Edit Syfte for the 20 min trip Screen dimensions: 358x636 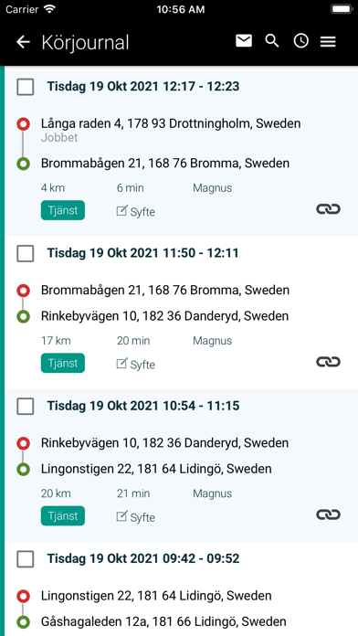coord(136,365)
